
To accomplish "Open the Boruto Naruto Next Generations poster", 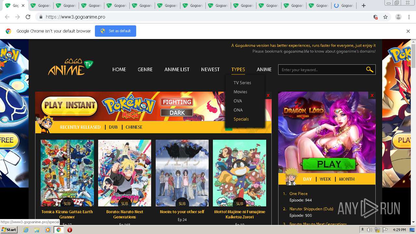I will [x=124, y=173].
